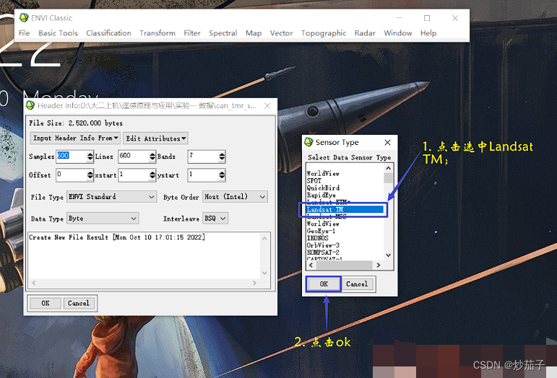Close the Header Info dialog
This screenshot has height=378, width=557.
coord(267,105)
